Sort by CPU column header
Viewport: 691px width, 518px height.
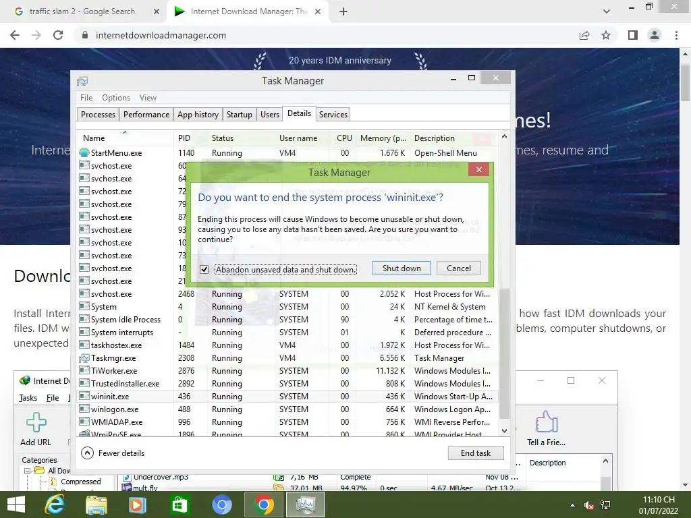click(x=344, y=138)
